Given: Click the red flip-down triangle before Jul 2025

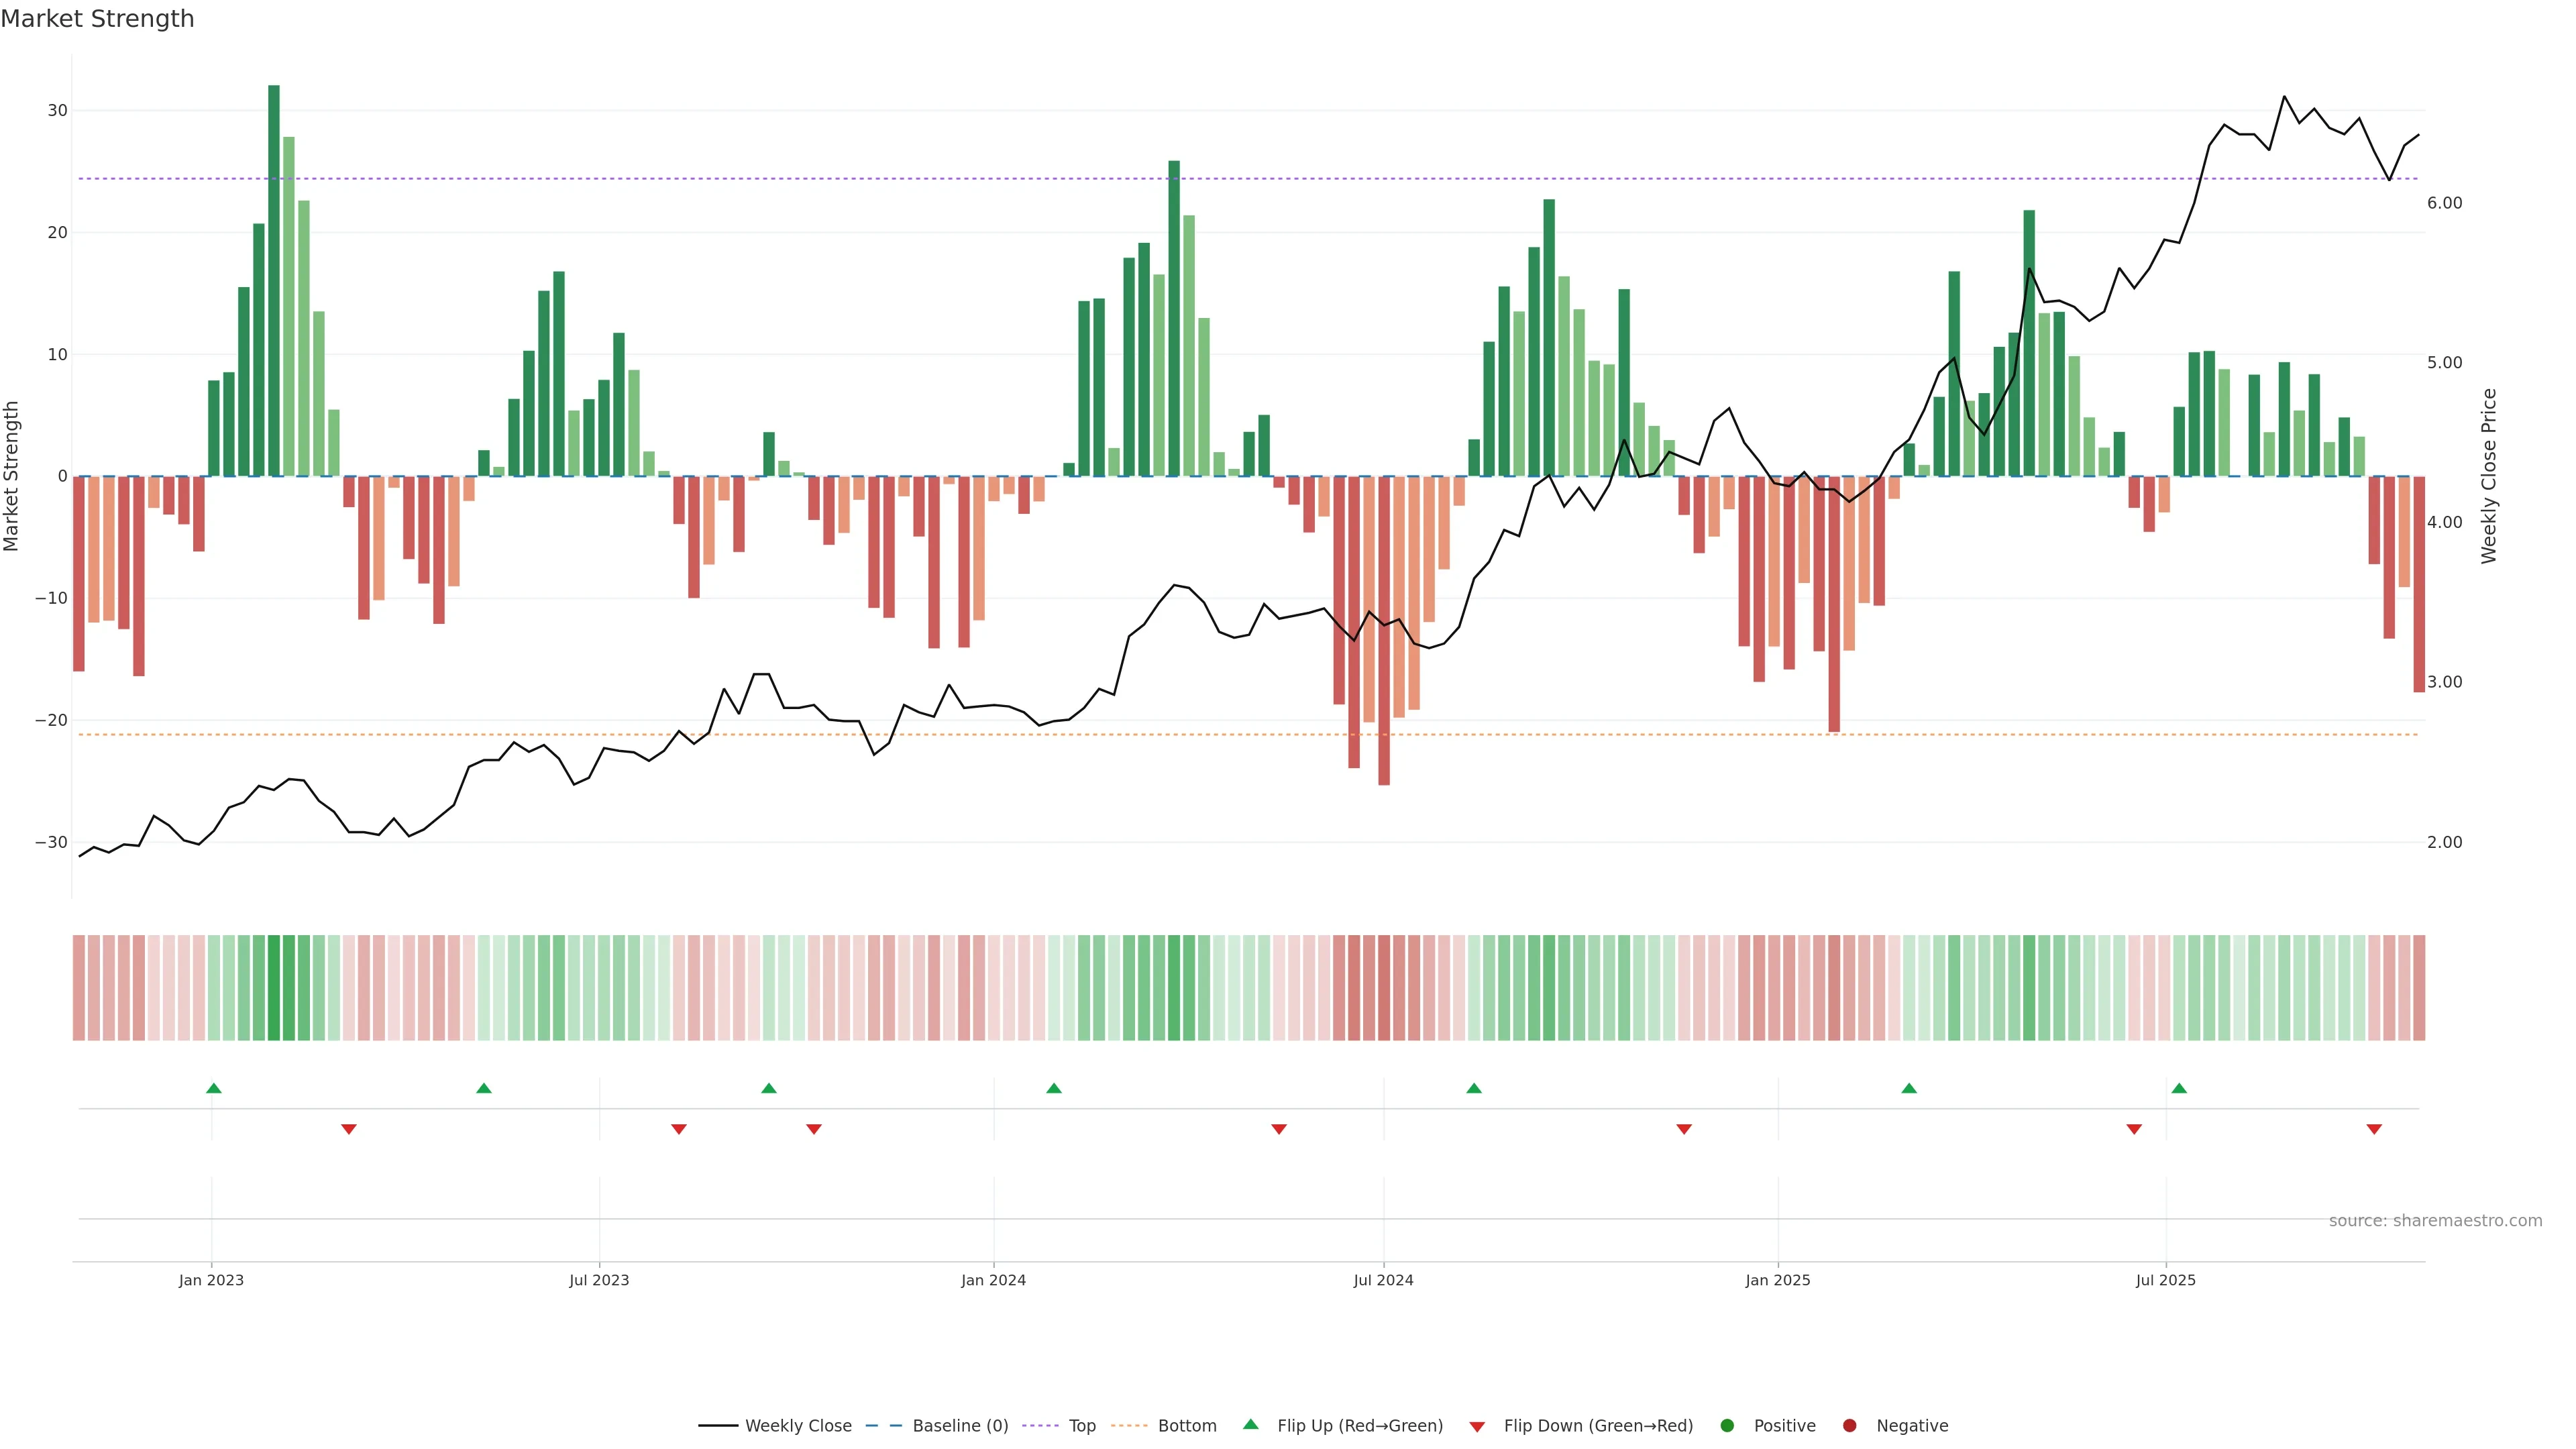Looking at the screenshot, I should pos(2134,1129).
